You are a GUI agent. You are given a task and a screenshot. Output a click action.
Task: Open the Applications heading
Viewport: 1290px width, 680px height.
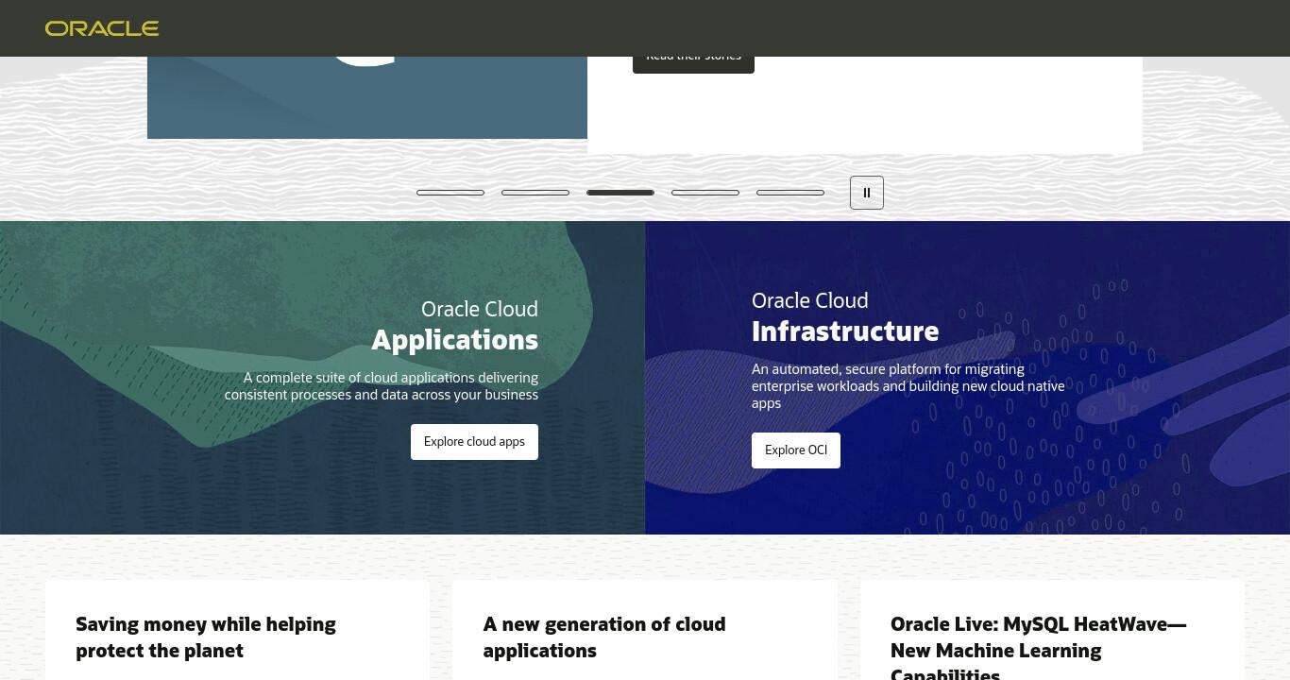[x=455, y=340]
